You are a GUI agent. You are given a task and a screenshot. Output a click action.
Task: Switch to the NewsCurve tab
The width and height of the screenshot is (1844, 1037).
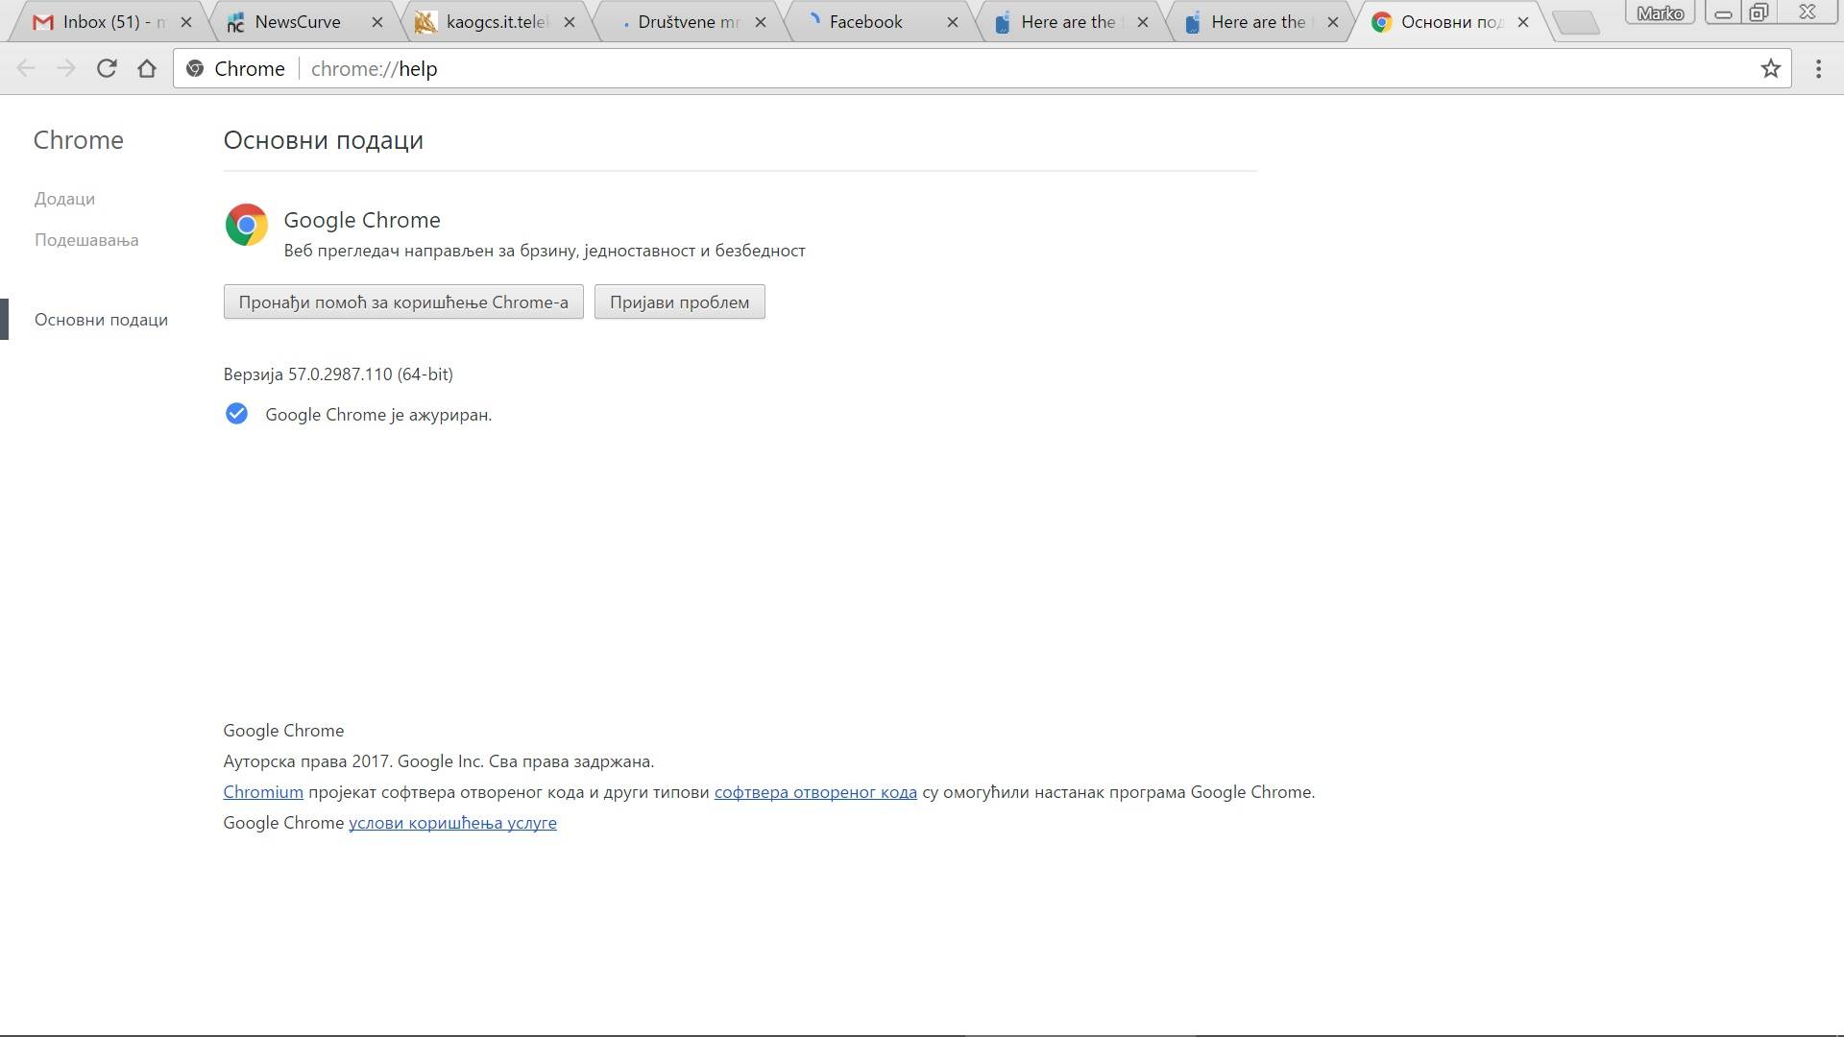point(297,21)
